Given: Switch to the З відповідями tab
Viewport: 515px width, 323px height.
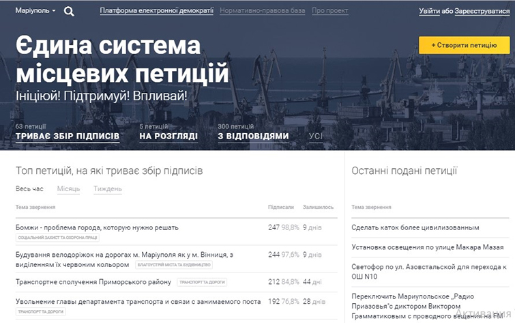Looking at the screenshot, I should pyautogui.click(x=253, y=136).
